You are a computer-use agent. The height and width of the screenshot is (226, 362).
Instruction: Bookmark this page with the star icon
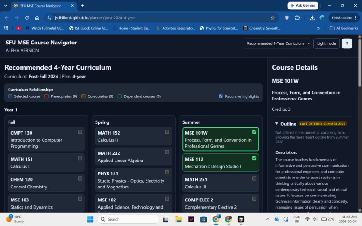tap(273, 18)
